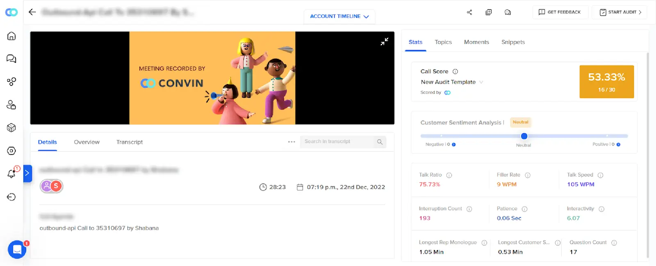Click the Patience info icon
This screenshot has width=656, height=266.
pyautogui.click(x=524, y=209)
